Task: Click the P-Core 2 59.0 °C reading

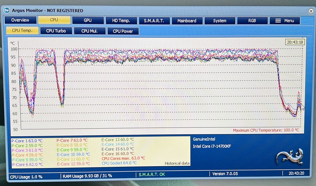Action: point(27,146)
